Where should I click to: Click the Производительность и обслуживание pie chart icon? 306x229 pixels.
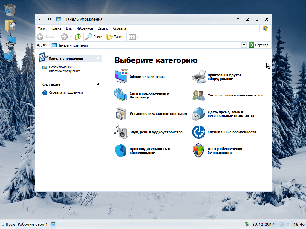tap(121, 151)
